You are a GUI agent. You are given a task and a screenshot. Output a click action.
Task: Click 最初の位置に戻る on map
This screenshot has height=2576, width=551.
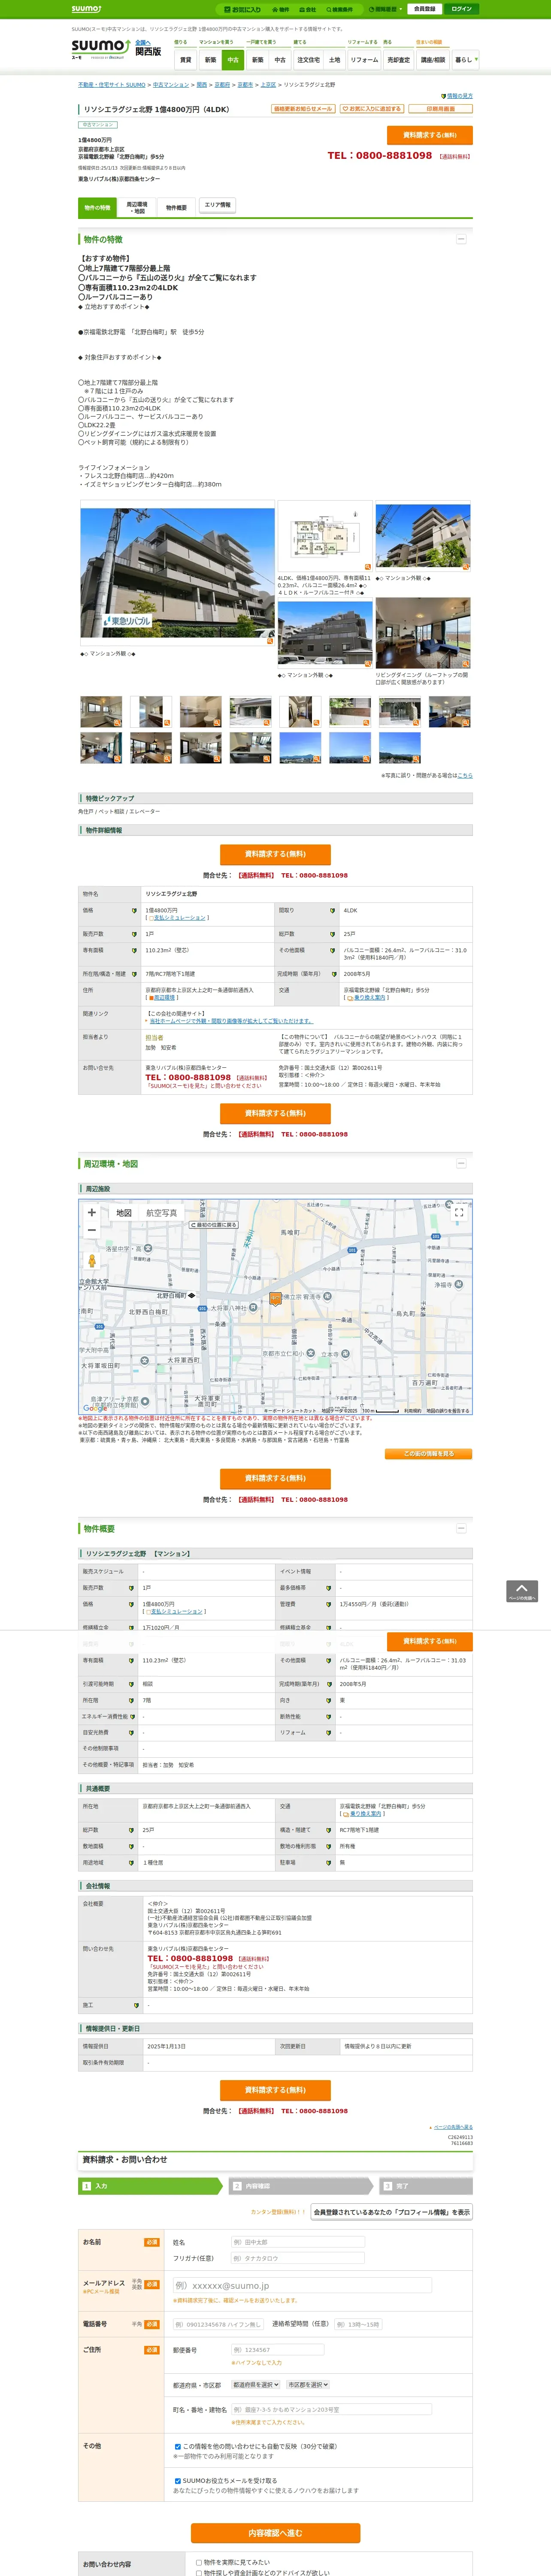pos(214,1225)
